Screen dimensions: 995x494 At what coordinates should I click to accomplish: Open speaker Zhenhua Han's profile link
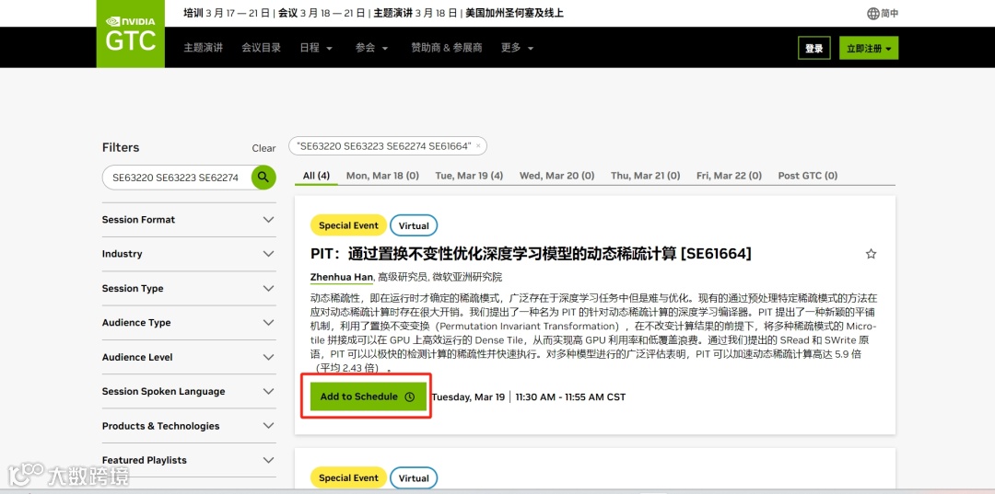pyautogui.click(x=342, y=277)
